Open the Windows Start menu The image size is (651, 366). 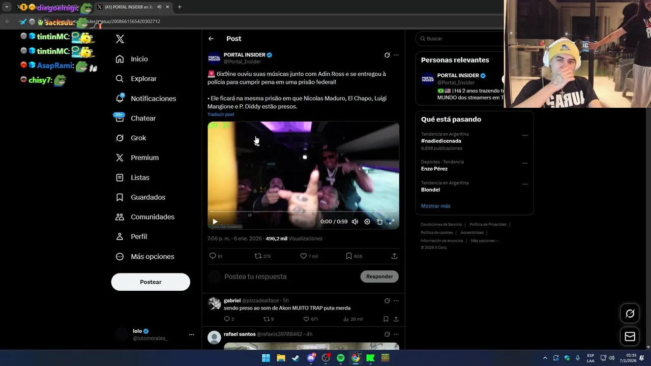pyautogui.click(x=266, y=358)
